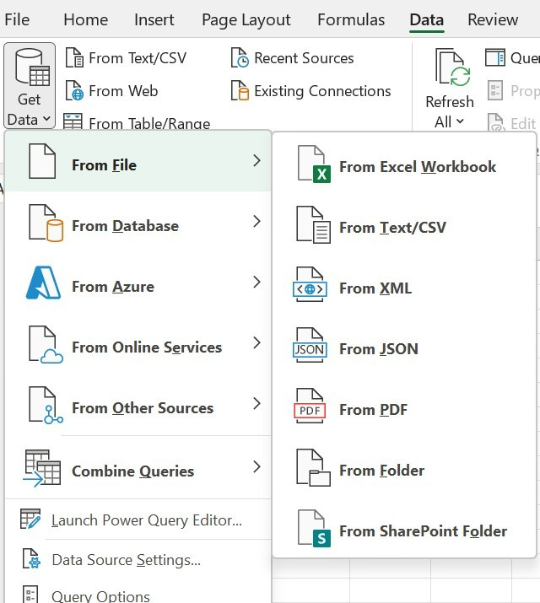The height and width of the screenshot is (603, 540).
Task: Click the Properties icon in ribbon
Action: (495, 91)
